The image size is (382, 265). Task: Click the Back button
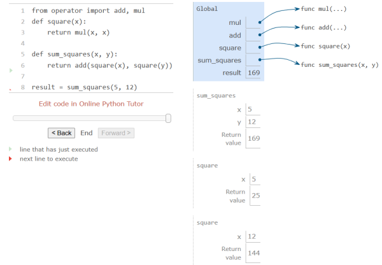61,133
